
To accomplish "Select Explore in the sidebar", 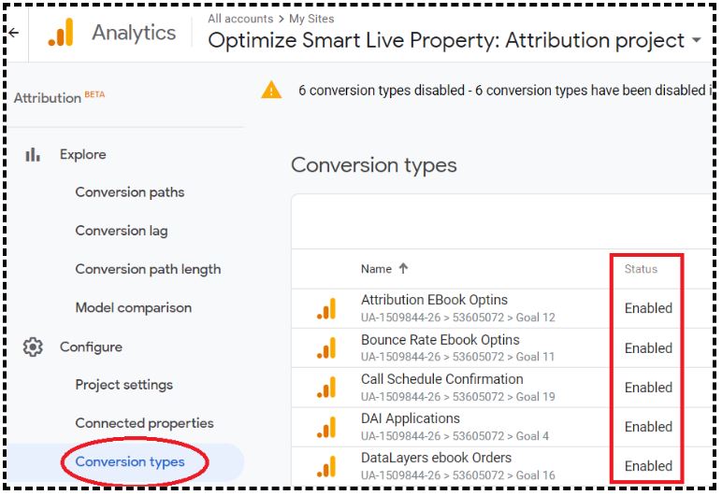I will (x=83, y=155).
